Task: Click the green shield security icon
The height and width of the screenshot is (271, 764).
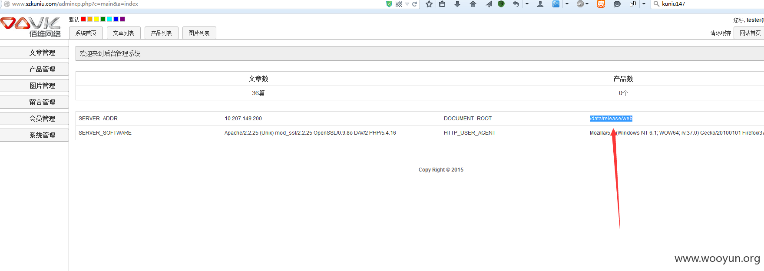Action: click(x=389, y=4)
